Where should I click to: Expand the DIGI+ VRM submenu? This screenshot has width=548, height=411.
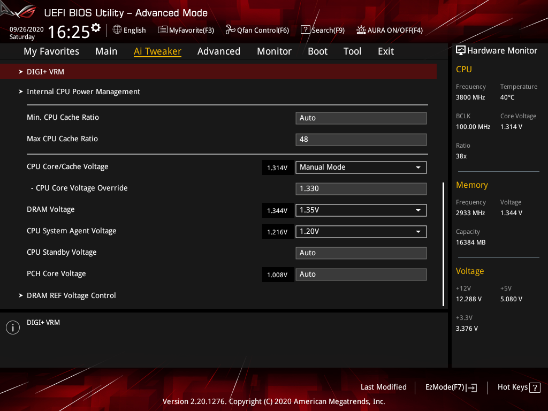pyautogui.click(x=218, y=72)
